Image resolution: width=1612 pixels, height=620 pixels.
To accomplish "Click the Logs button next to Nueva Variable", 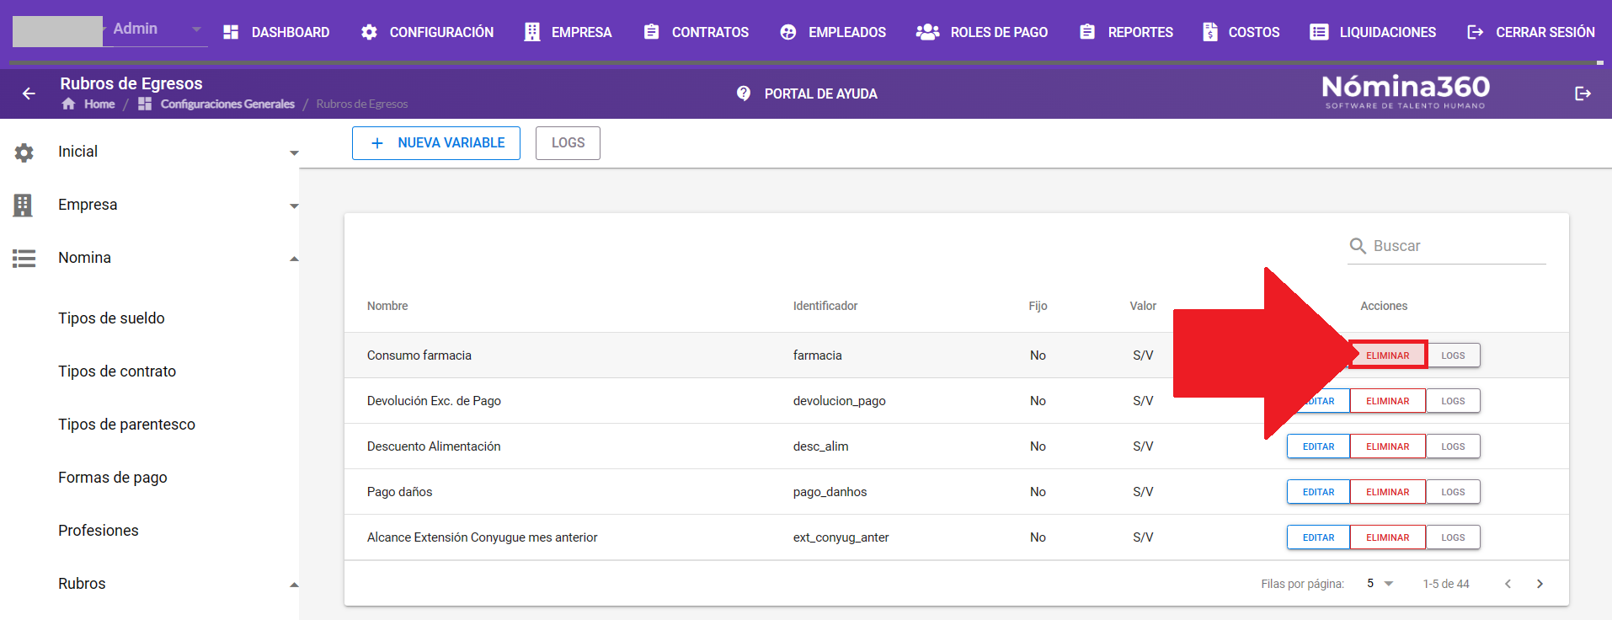I will [568, 143].
